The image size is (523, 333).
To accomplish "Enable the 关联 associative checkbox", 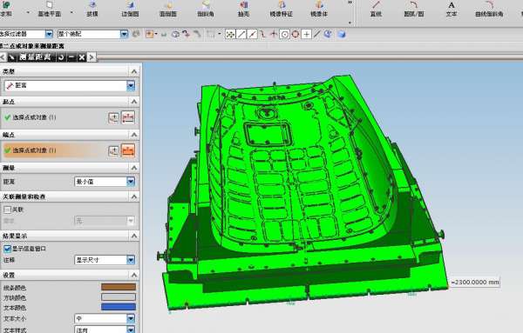I will pyautogui.click(x=7, y=210).
